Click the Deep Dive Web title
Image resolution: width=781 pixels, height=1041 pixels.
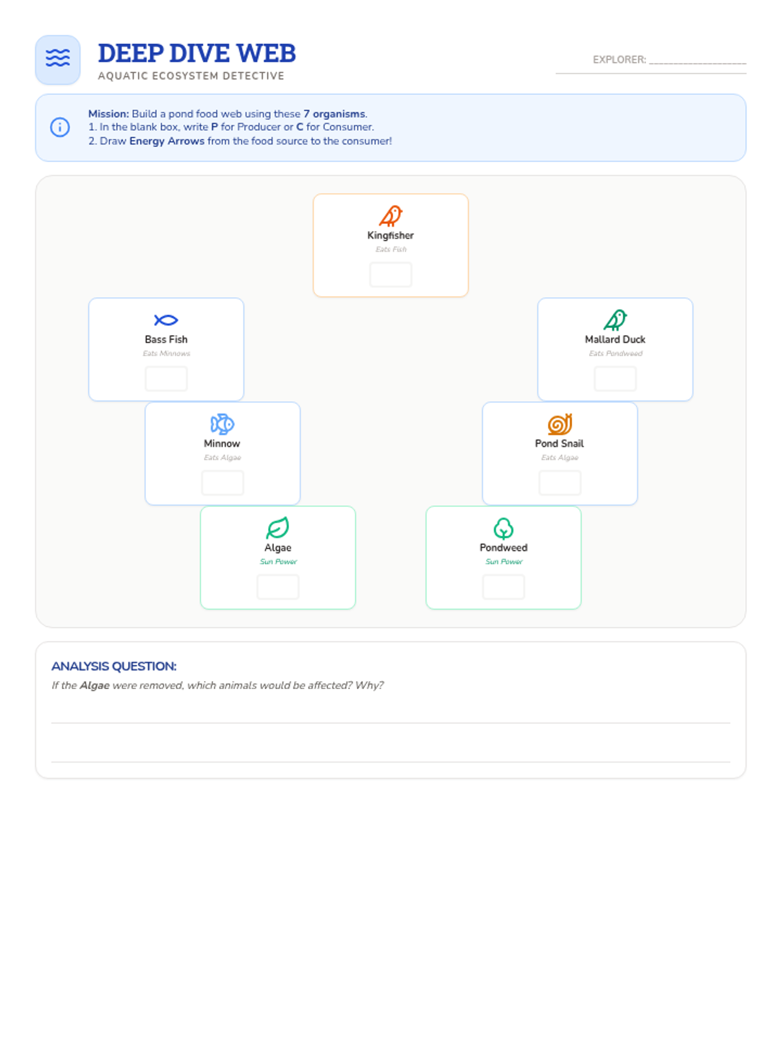[197, 53]
